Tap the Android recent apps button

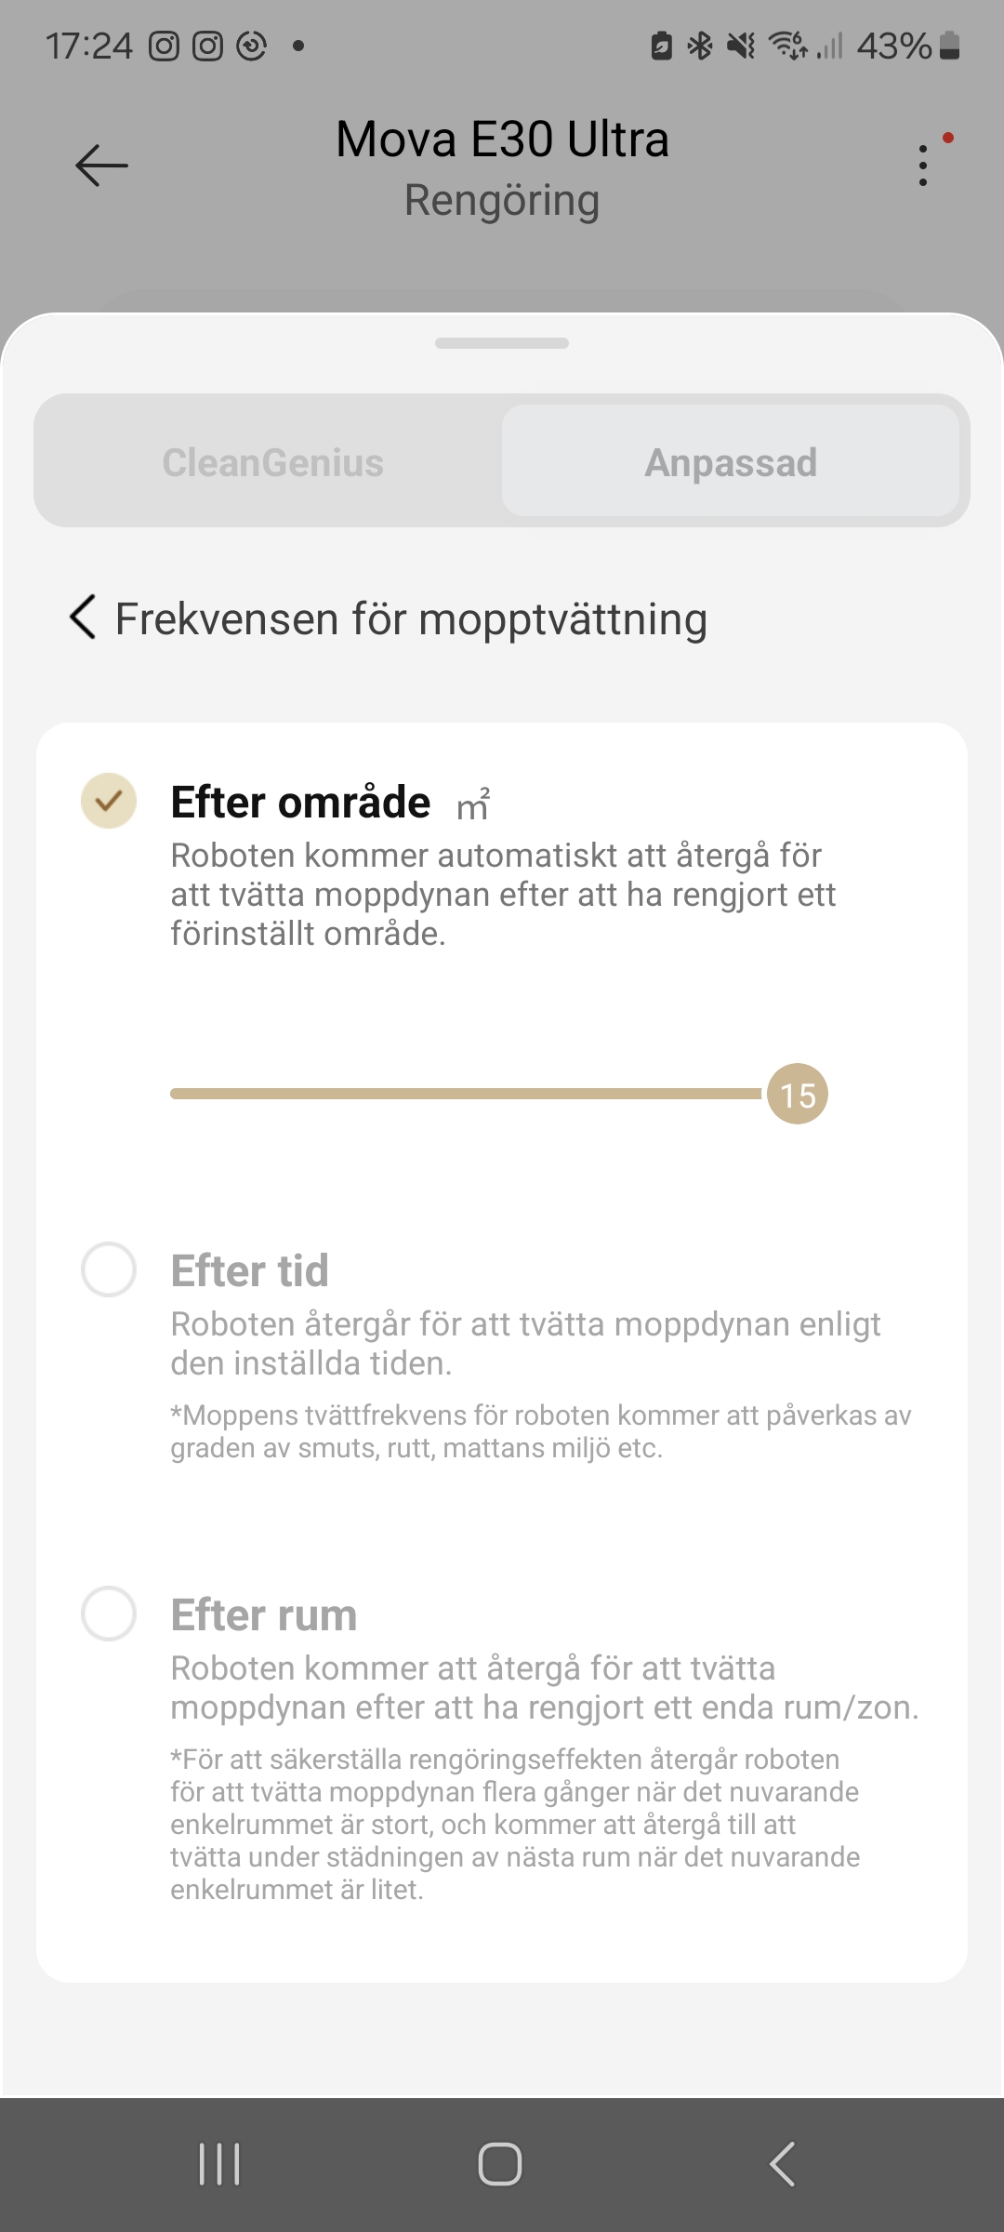(x=219, y=2164)
